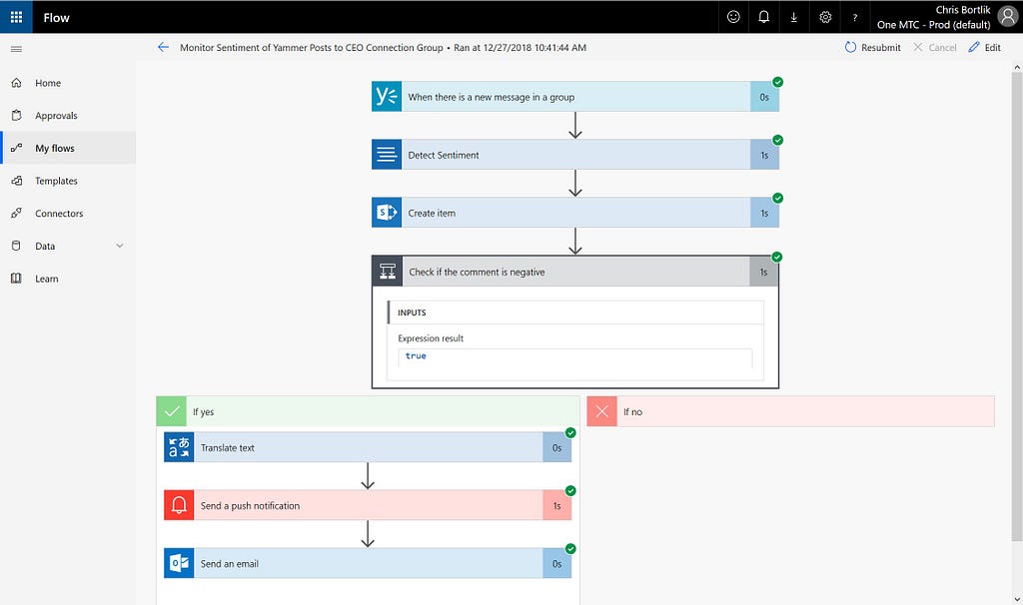Click the SharePoint Create item icon

[x=387, y=213]
